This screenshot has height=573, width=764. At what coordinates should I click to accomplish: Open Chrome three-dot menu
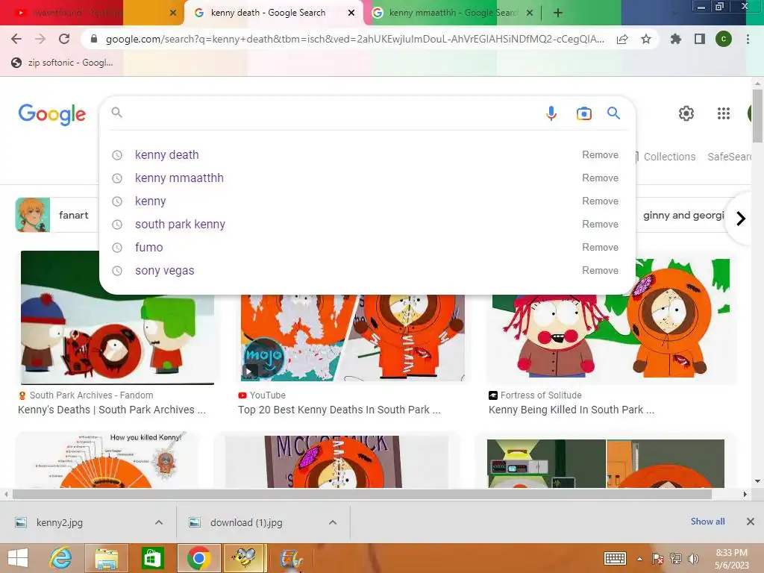748,39
